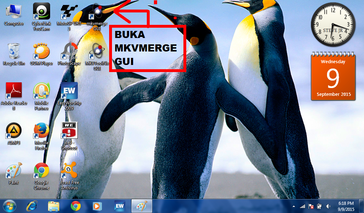Switch to the Paint taskbar window

(141, 206)
